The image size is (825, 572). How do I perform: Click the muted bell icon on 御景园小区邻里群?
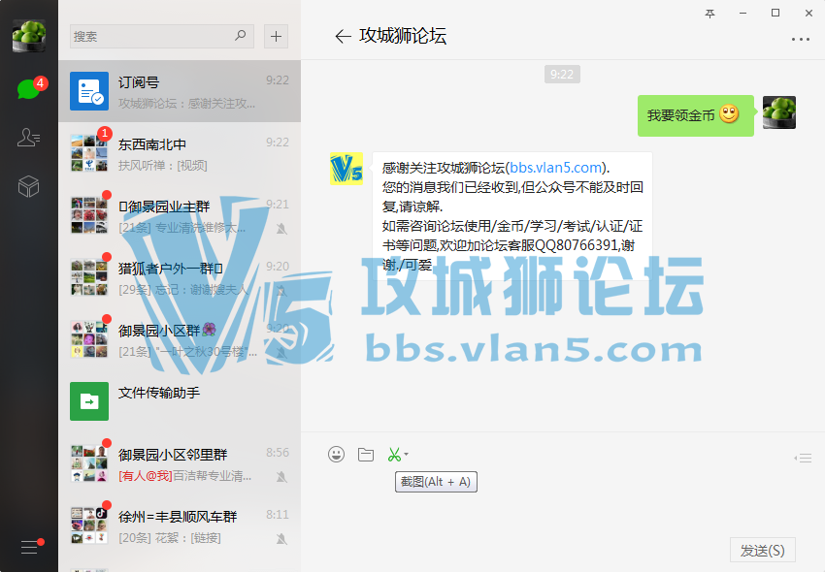[x=282, y=476]
